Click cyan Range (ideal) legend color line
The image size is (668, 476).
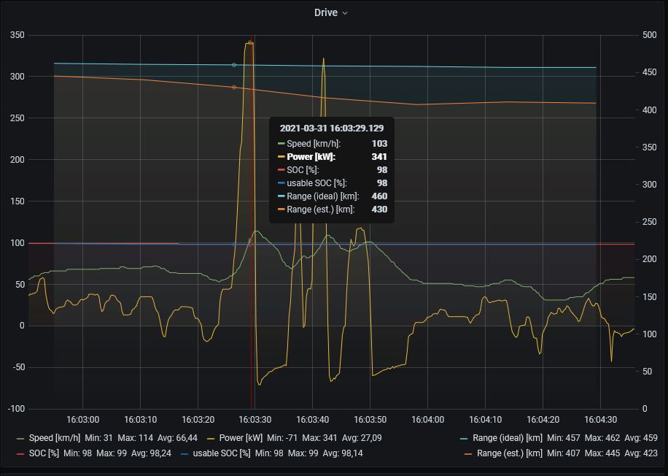(x=464, y=439)
